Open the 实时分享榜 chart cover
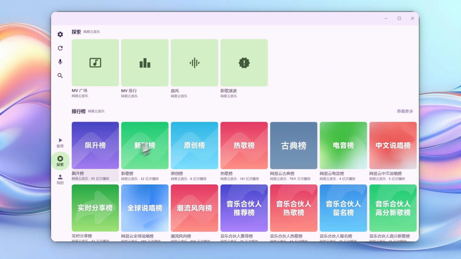The height and width of the screenshot is (259, 461). pos(95,208)
